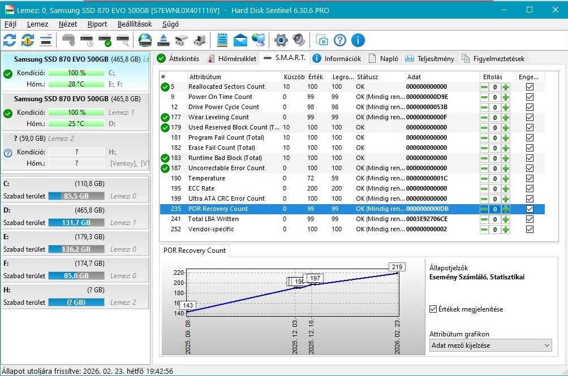The height and width of the screenshot is (376, 568).
Task: Click green check icon of Wear Leveling Count
Action: coord(165,117)
